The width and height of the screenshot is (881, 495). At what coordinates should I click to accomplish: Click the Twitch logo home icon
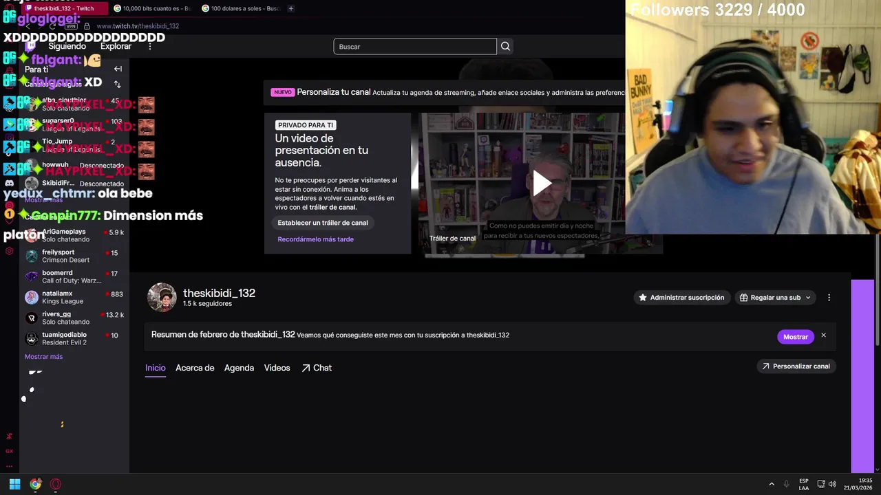[31, 46]
